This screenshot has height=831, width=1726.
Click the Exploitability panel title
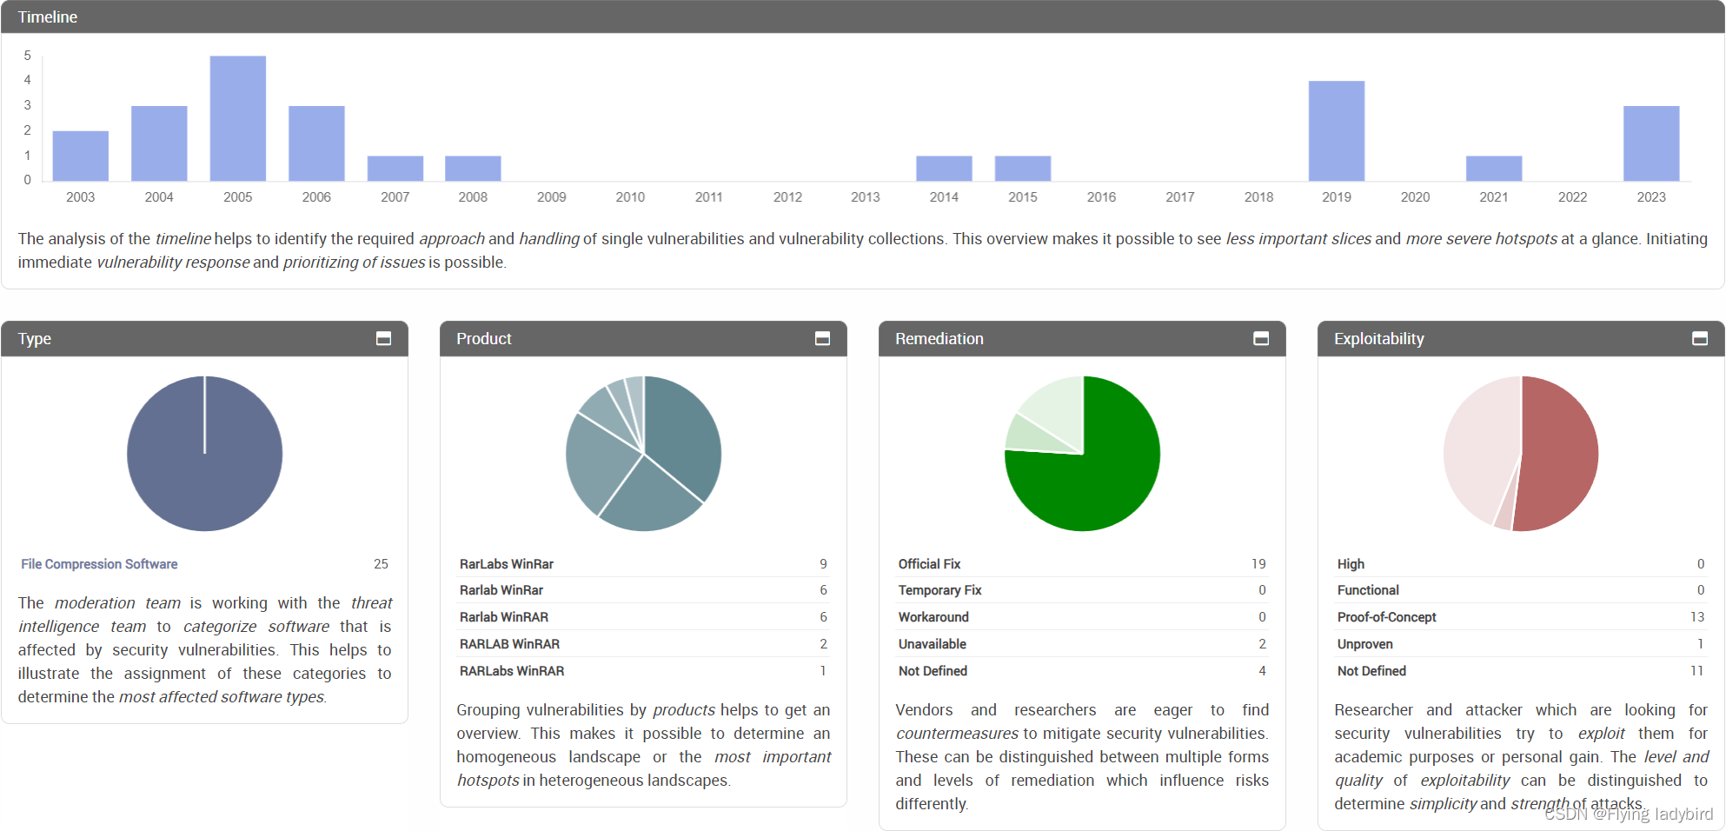click(1379, 339)
